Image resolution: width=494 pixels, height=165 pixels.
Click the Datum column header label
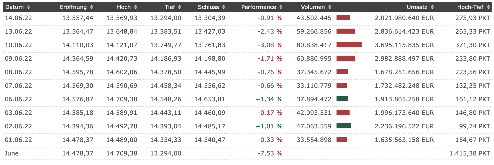click(x=14, y=7)
